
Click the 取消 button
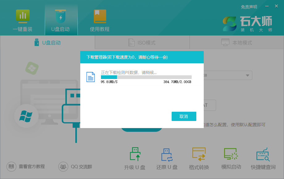point(184,116)
